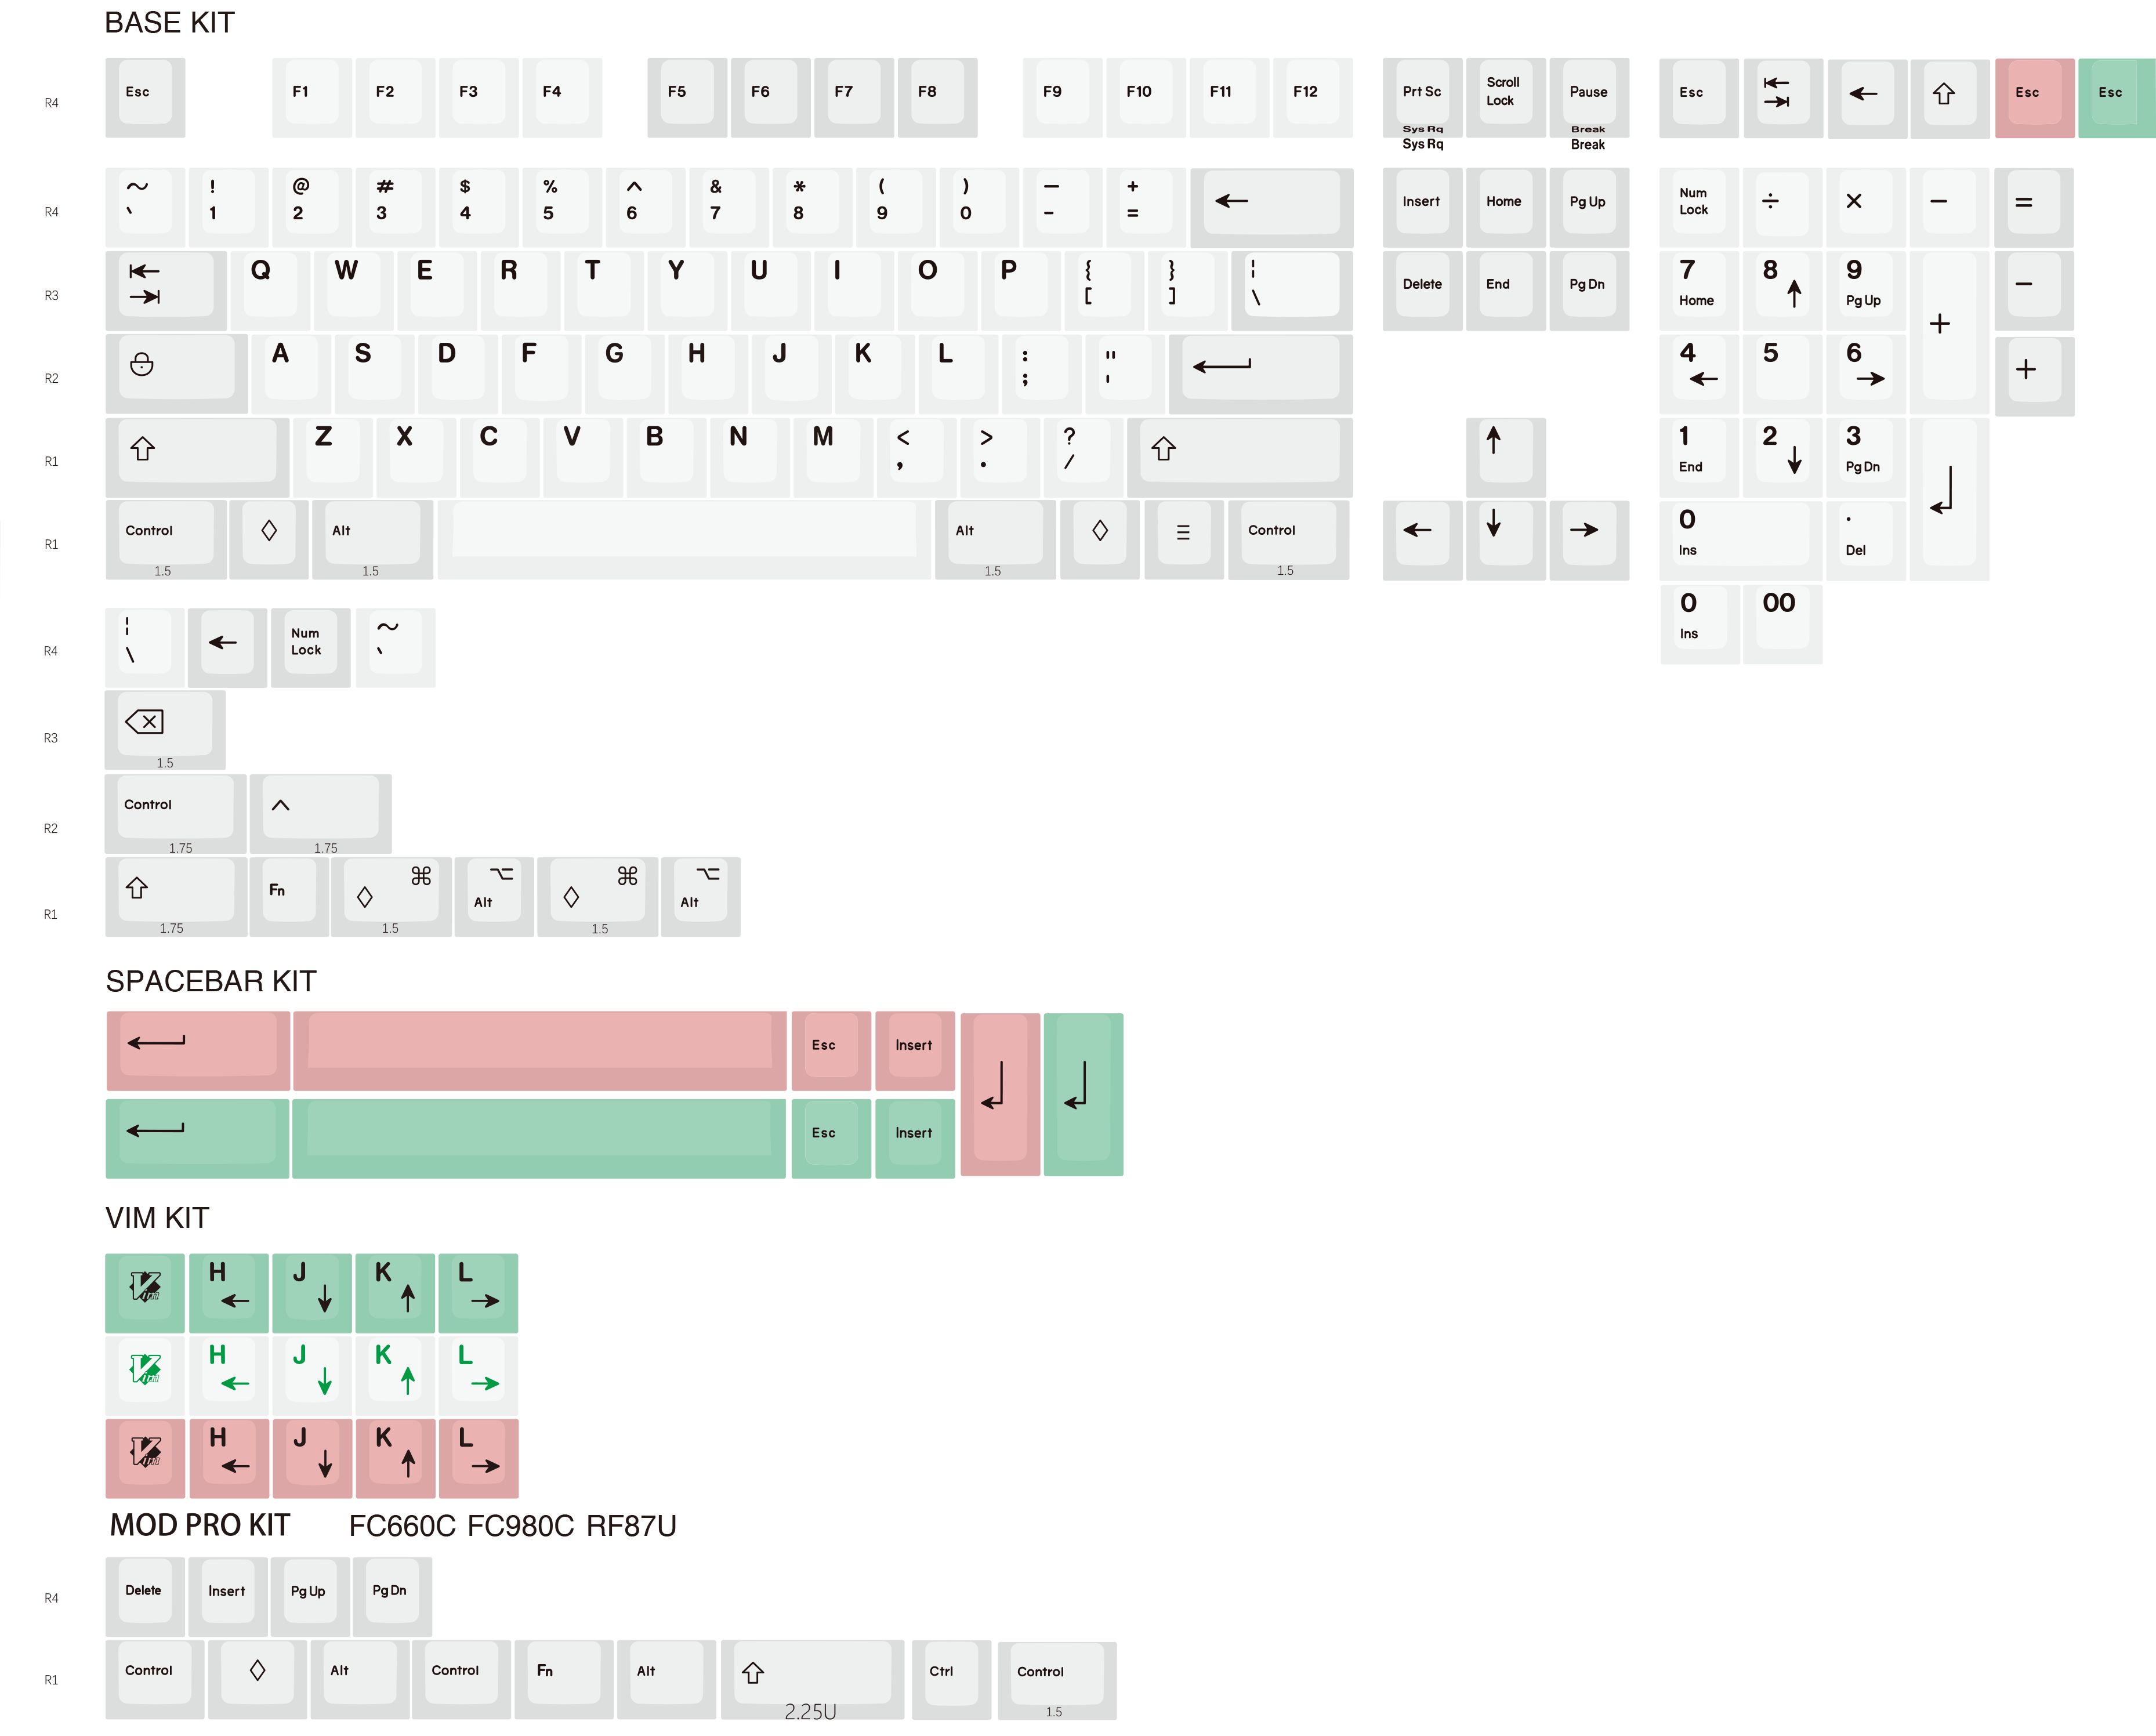Click the green tall numpad Enter key
The width and height of the screenshot is (2156, 1736).
pos(1083,1095)
